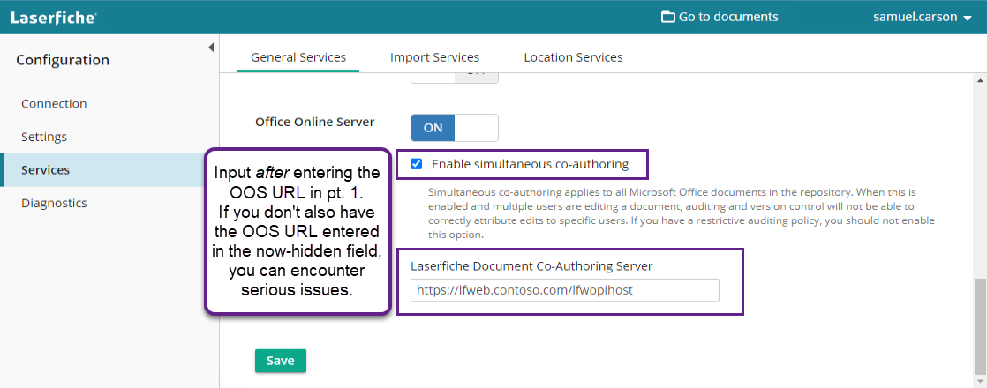Viewport: 987px width, 388px height.
Task: Click the vertical scrollbar thumb
Action: 979,325
